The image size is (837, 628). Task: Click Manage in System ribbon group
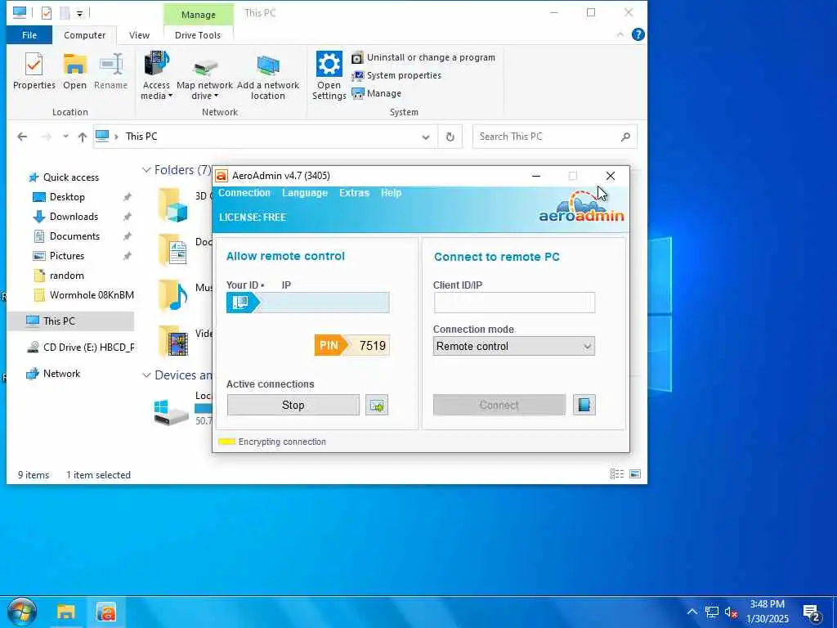pos(376,93)
